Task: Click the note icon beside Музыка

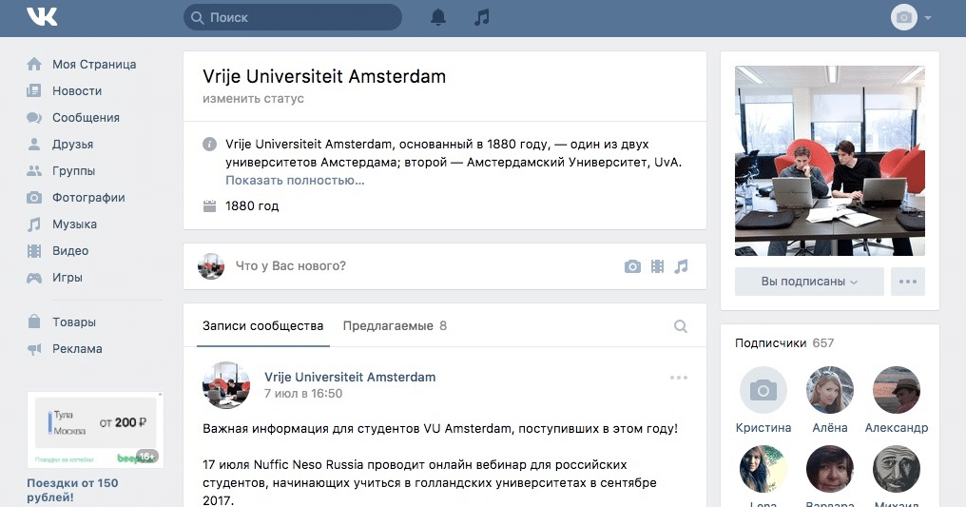Action: pyautogui.click(x=34, y=224)
